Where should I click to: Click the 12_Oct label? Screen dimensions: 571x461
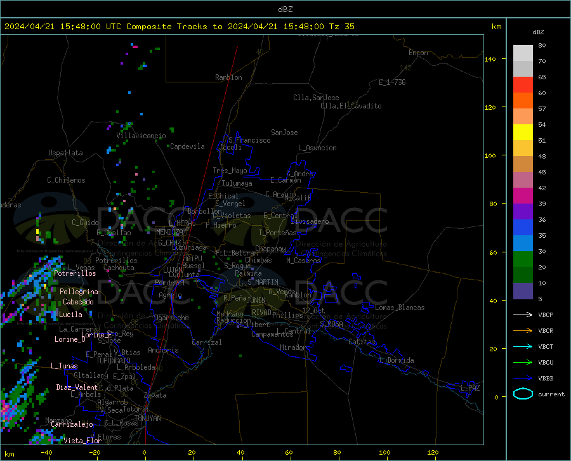tap(313, 310)
